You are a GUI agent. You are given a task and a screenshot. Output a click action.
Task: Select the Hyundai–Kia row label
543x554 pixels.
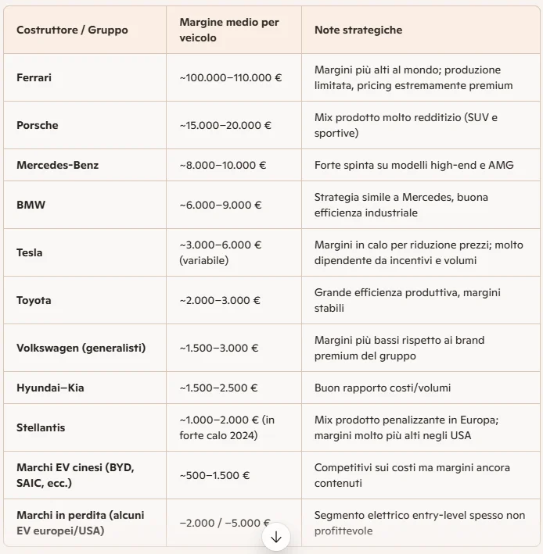[50, 388]
